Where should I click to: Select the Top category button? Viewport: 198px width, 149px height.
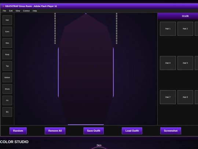point(7,66)
